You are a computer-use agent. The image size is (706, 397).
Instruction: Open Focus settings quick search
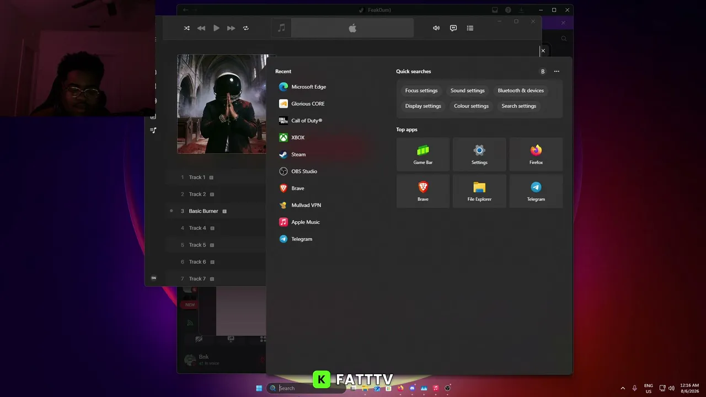421,90
